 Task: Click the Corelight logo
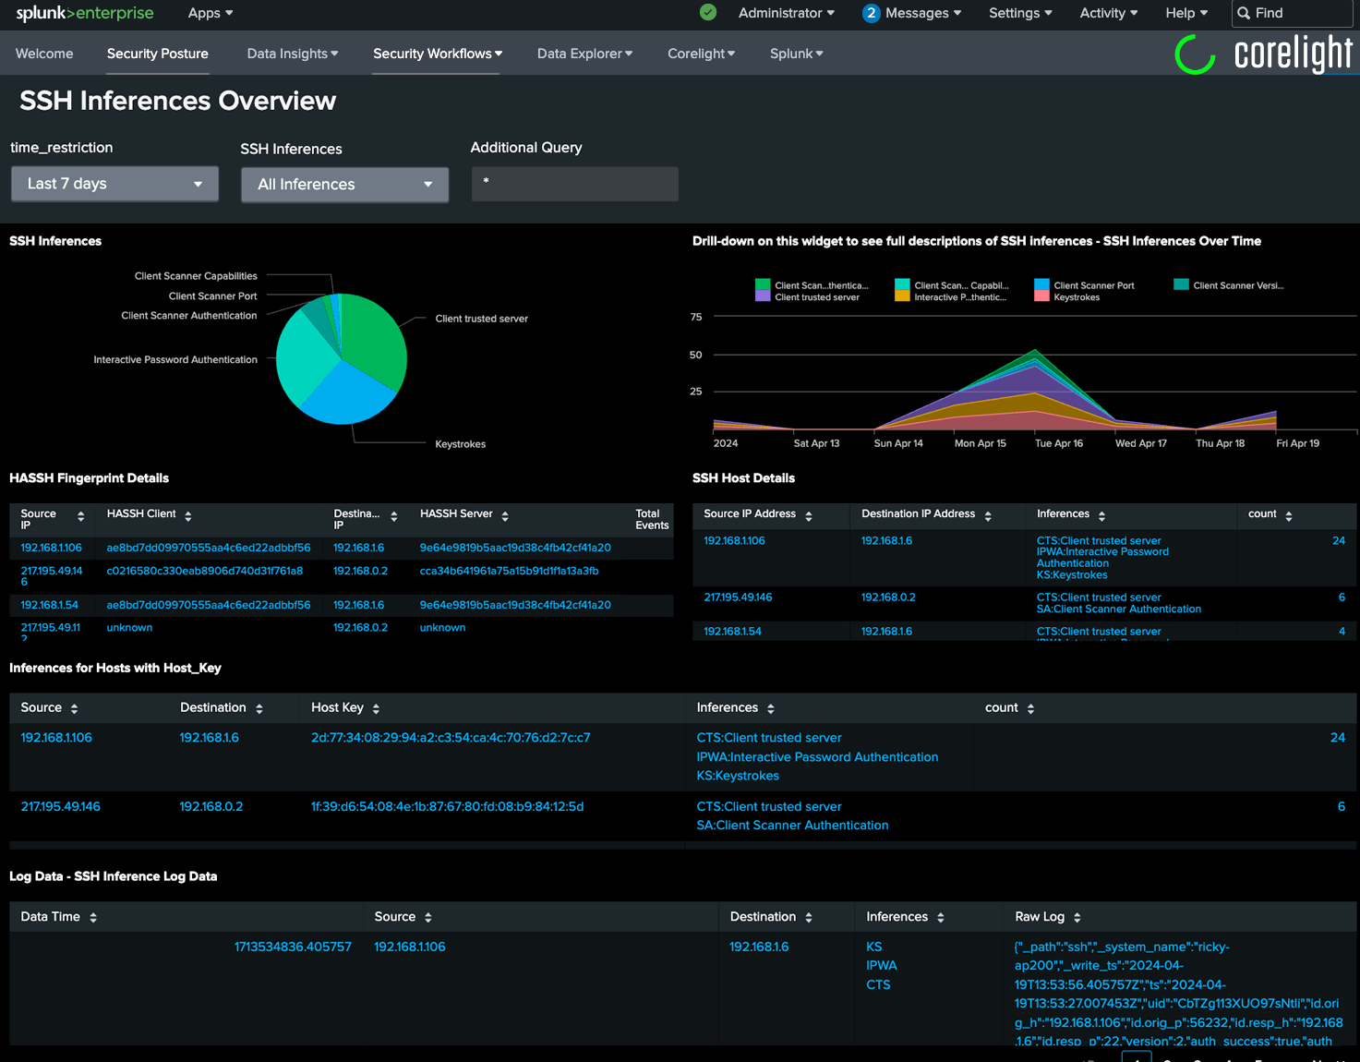click(1261, 53)
